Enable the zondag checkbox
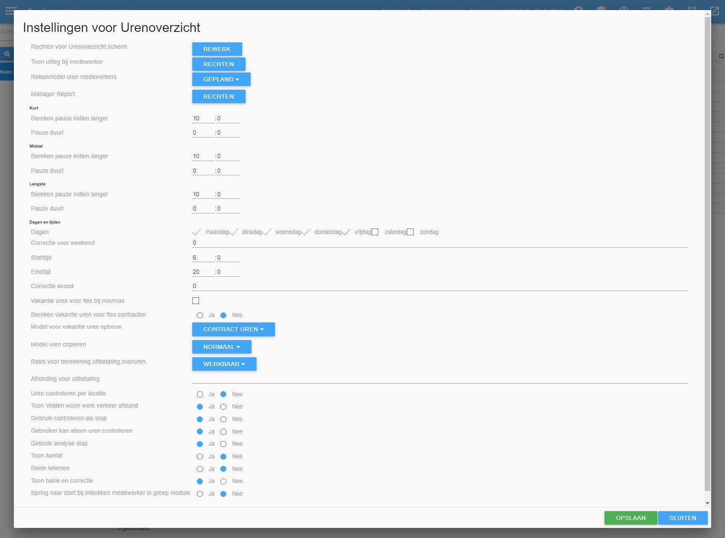This screenshot has height=538, width=725. [410, 232]
